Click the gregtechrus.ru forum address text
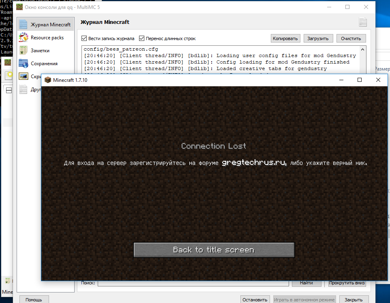 tap(254, 162)
